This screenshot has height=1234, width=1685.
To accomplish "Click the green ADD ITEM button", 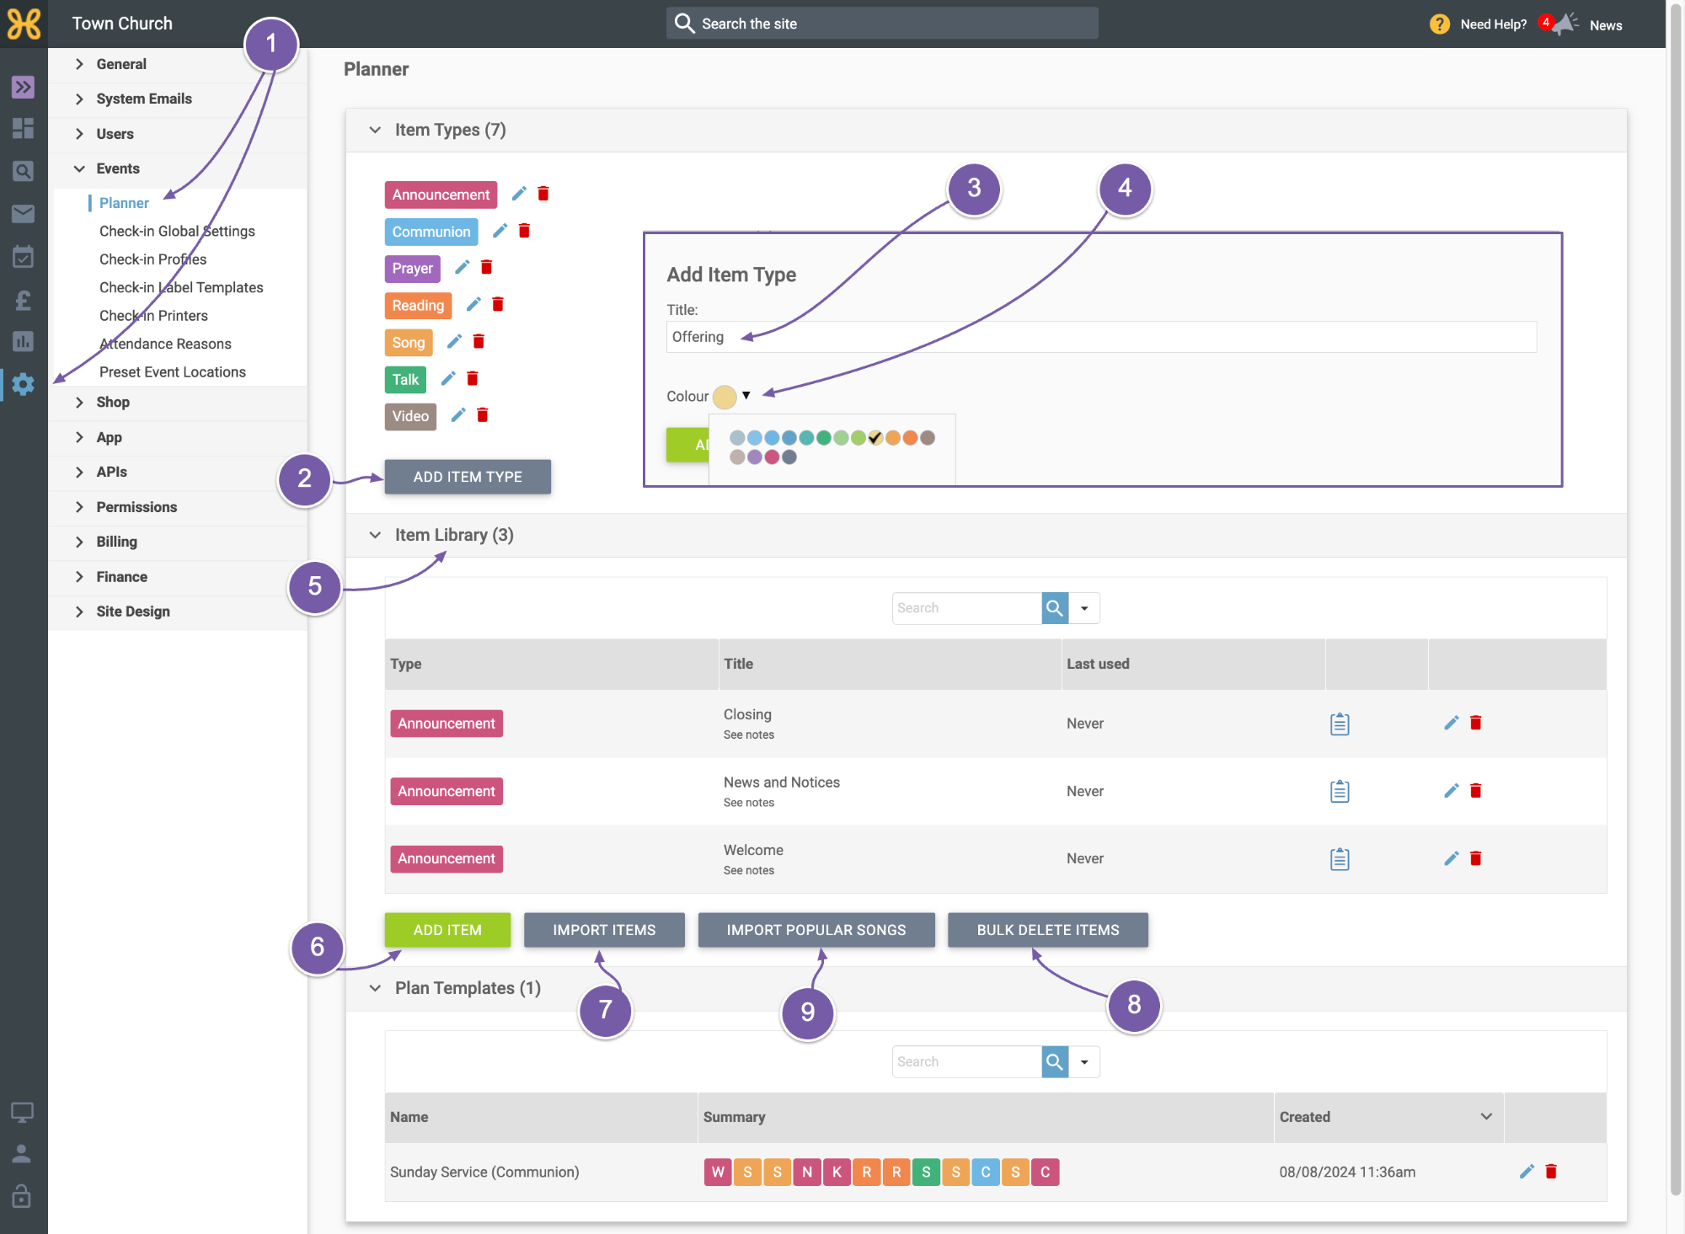I will (447, 930).
